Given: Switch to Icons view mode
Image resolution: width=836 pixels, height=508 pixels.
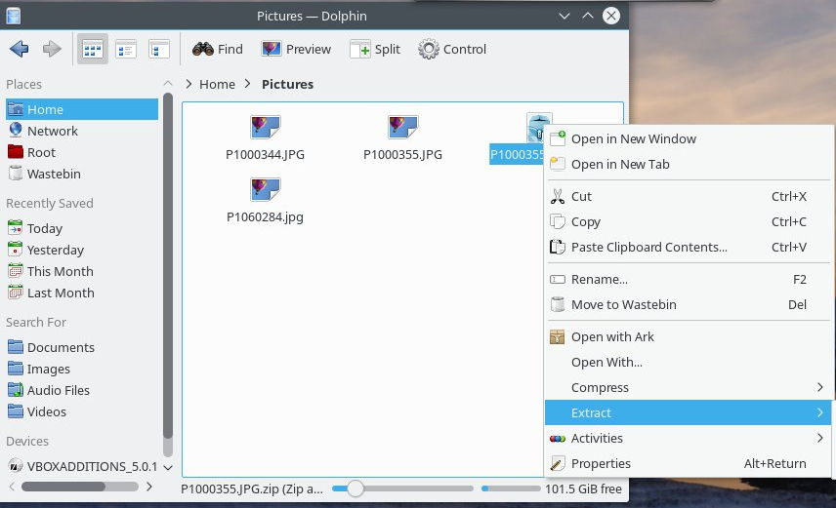Looking at the screenshot, I should click(x=93, y=49).
